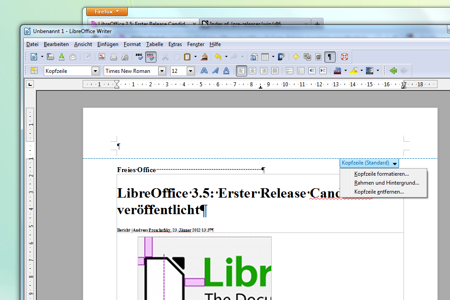The height and width of the screenshot is (300, 450).
Task: Decrease the paragraph indent
Action: (x=312, y=71)
